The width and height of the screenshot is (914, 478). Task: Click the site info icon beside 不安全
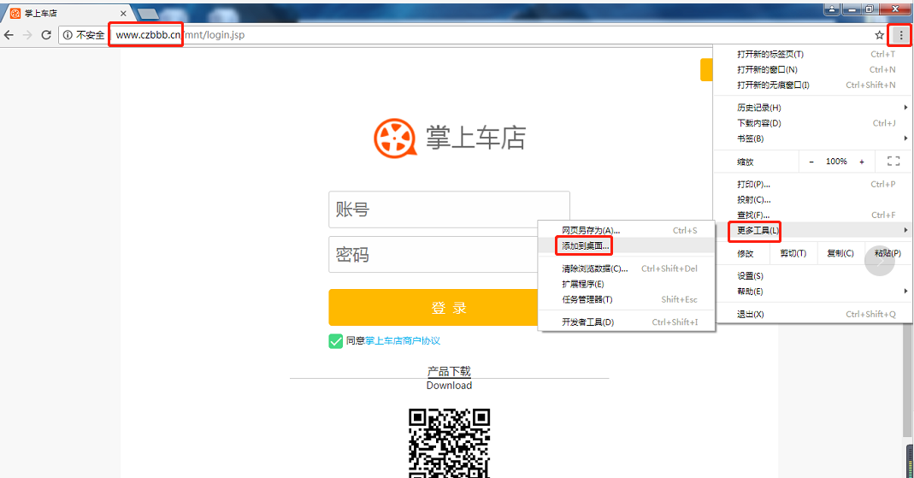pos(68,35)
